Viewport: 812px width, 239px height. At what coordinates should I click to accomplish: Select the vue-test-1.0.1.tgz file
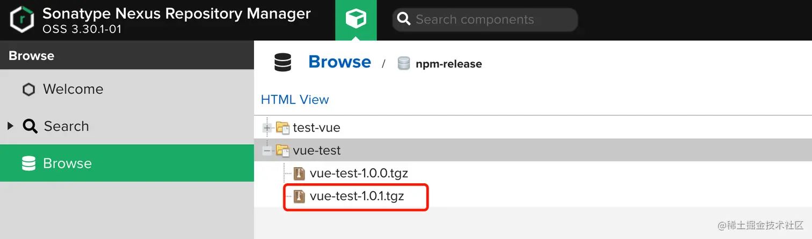[x=357, y=197]
